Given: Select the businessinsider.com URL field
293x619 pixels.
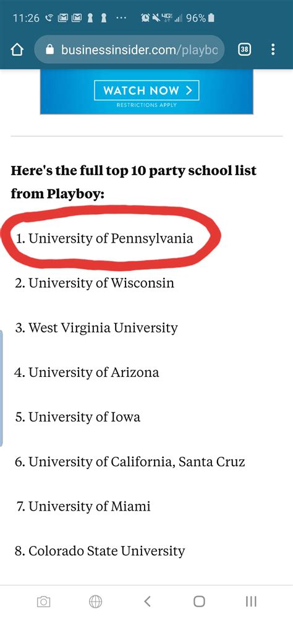Looking at the screenshot, I should pyautogui.click(x=129, y=50).
